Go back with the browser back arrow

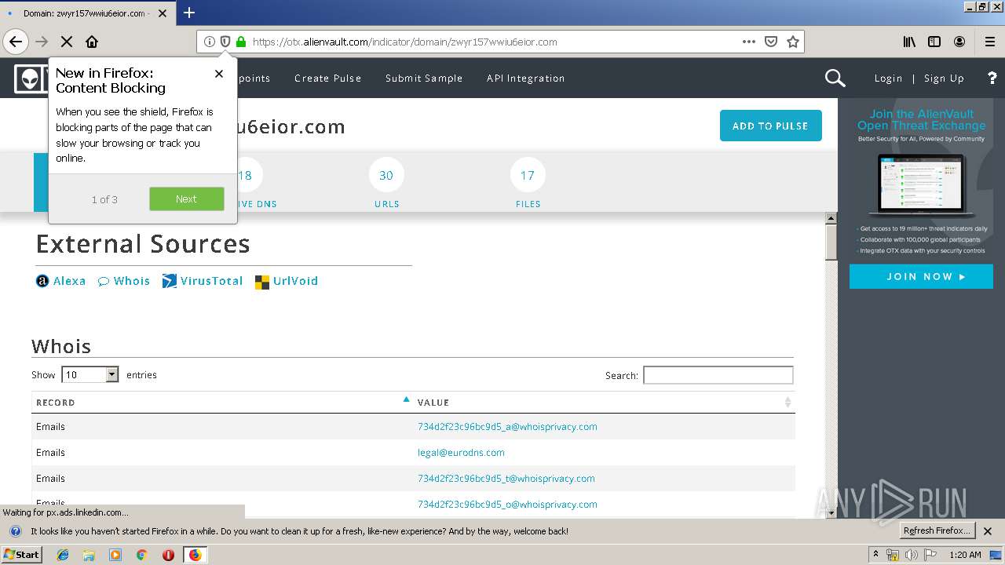coord(16,42)
